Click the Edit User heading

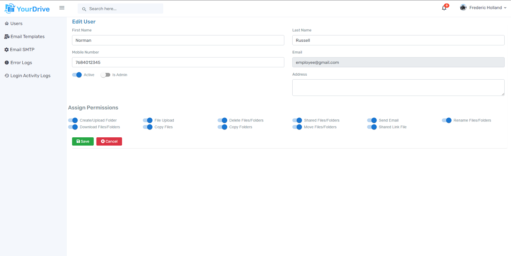84,21
